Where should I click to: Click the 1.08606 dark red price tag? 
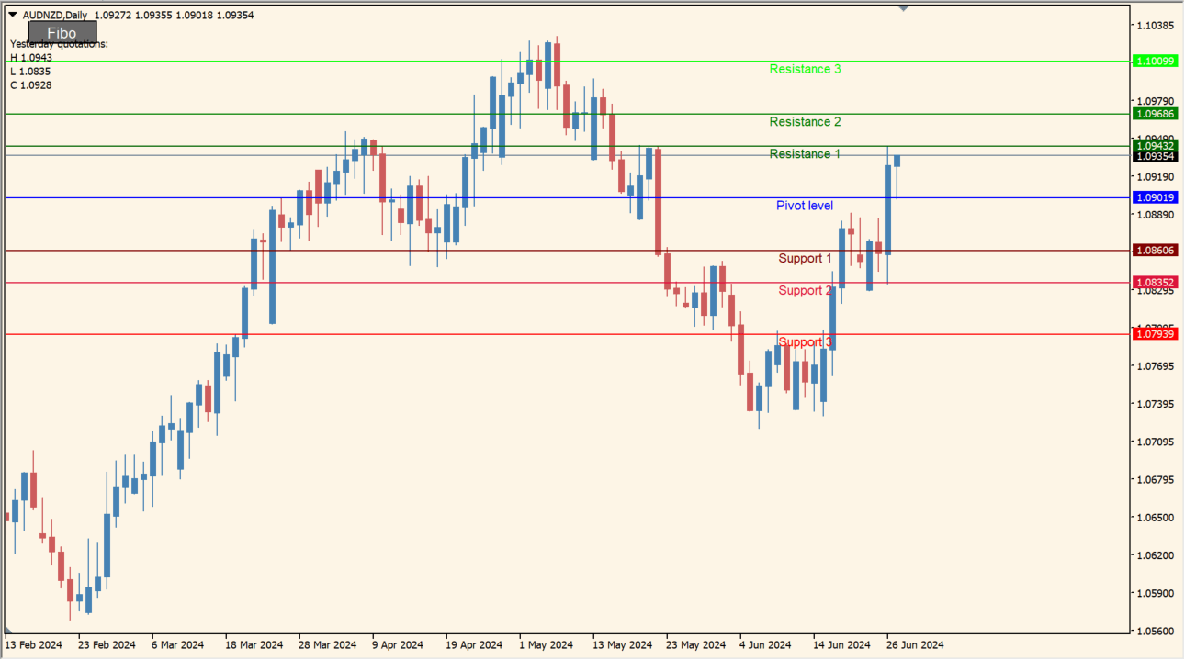(1155, 251)
